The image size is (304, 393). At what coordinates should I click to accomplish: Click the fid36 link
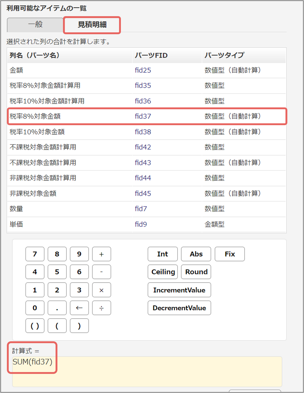coord(143,101)
